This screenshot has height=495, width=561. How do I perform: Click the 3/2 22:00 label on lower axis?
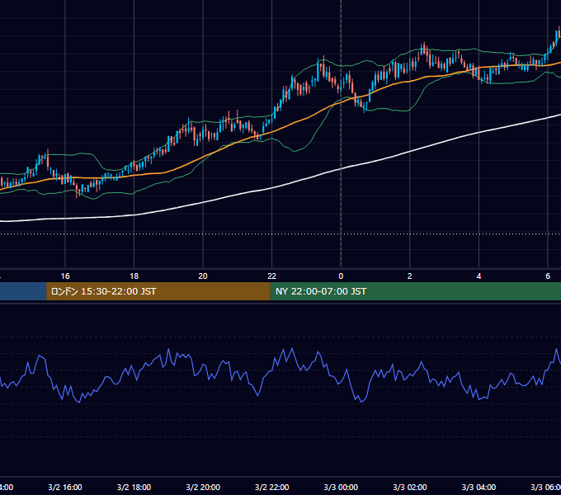(x=272, y=487)
